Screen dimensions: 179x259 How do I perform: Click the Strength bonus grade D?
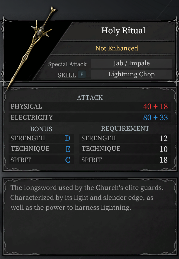(67, 138)
